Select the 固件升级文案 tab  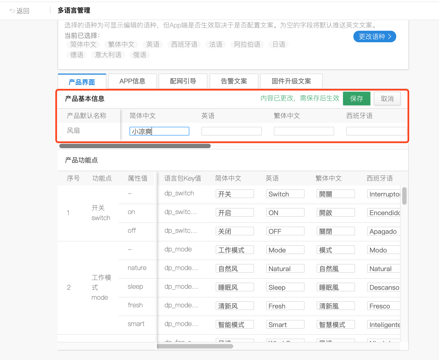(291, 81)
